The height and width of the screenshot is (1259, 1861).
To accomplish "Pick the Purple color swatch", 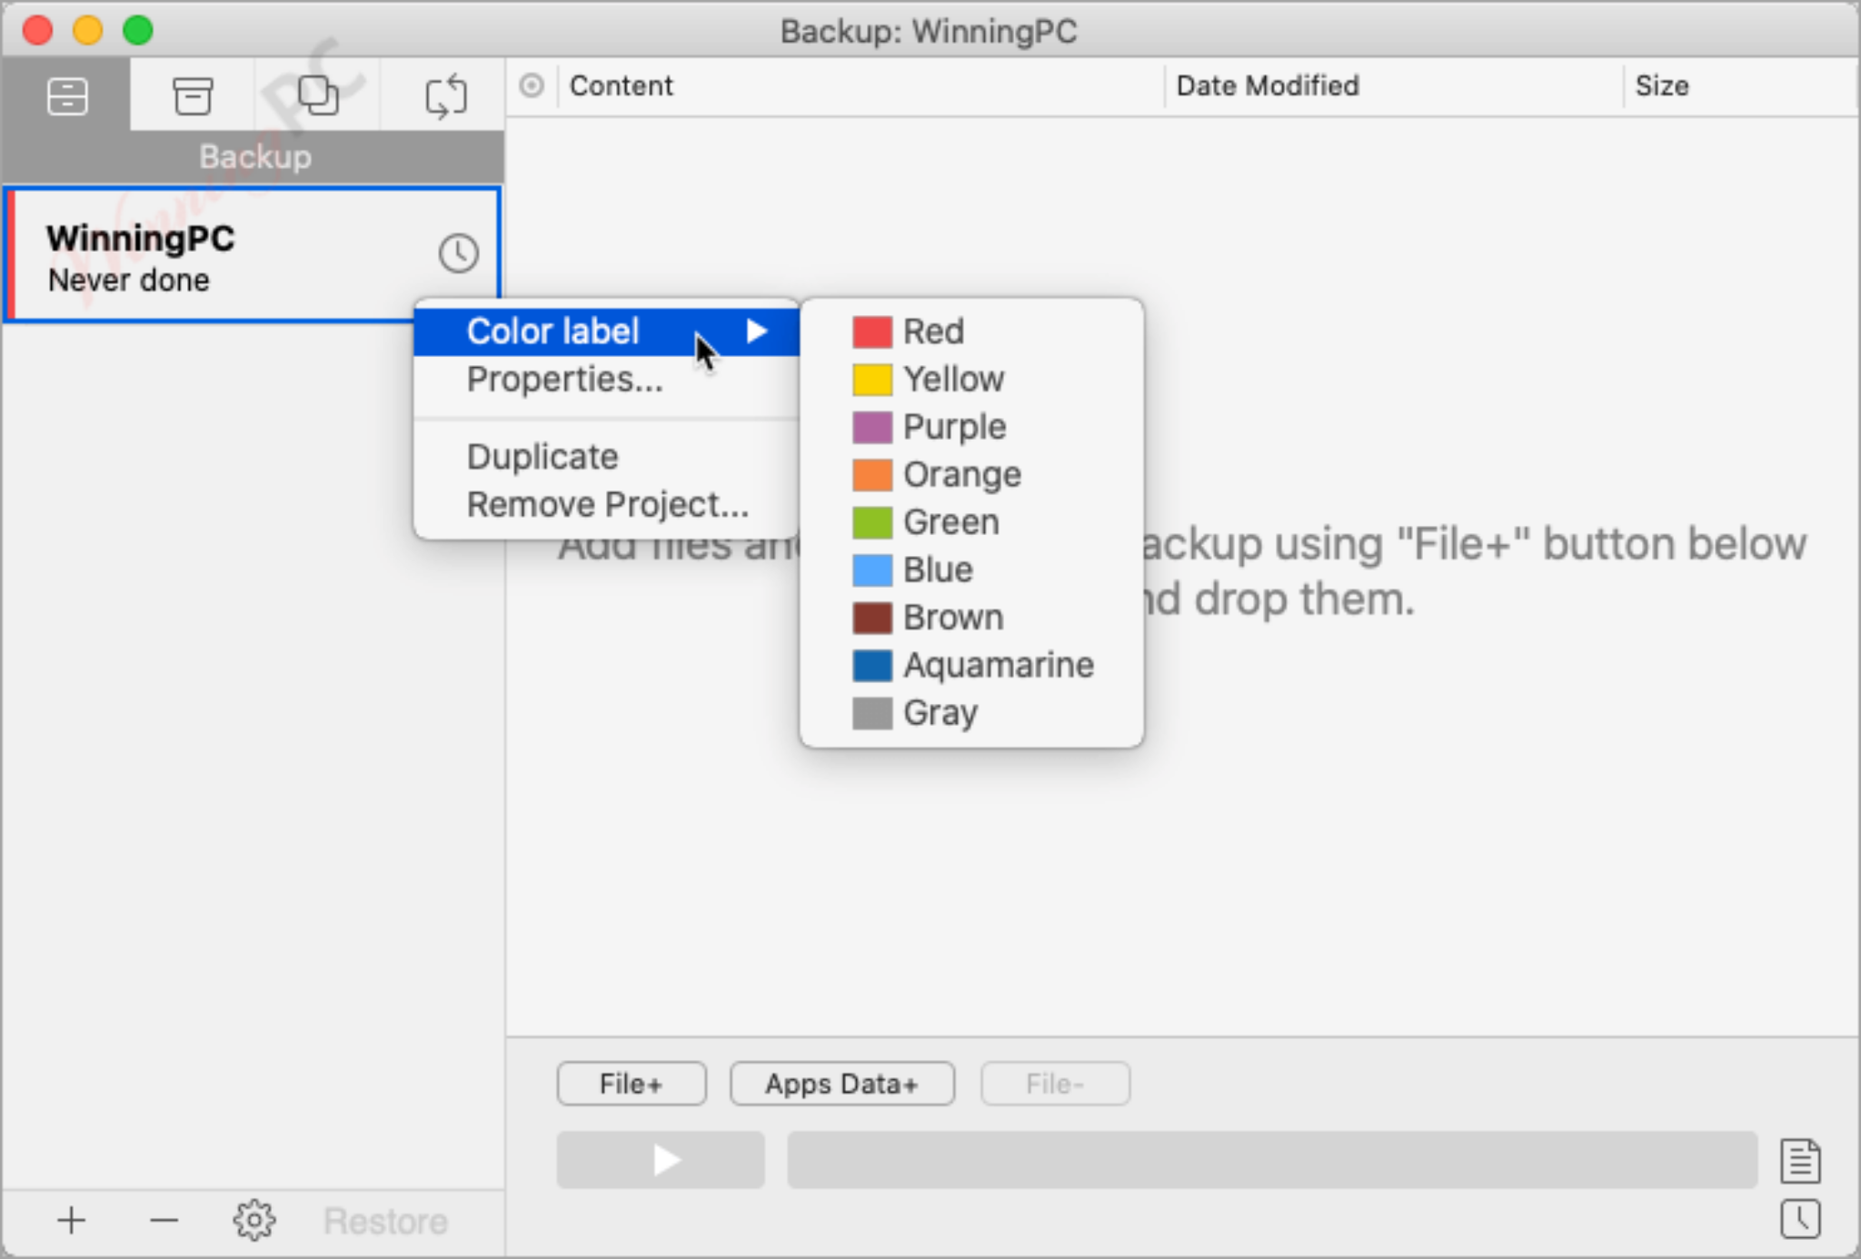I will 871,427.
